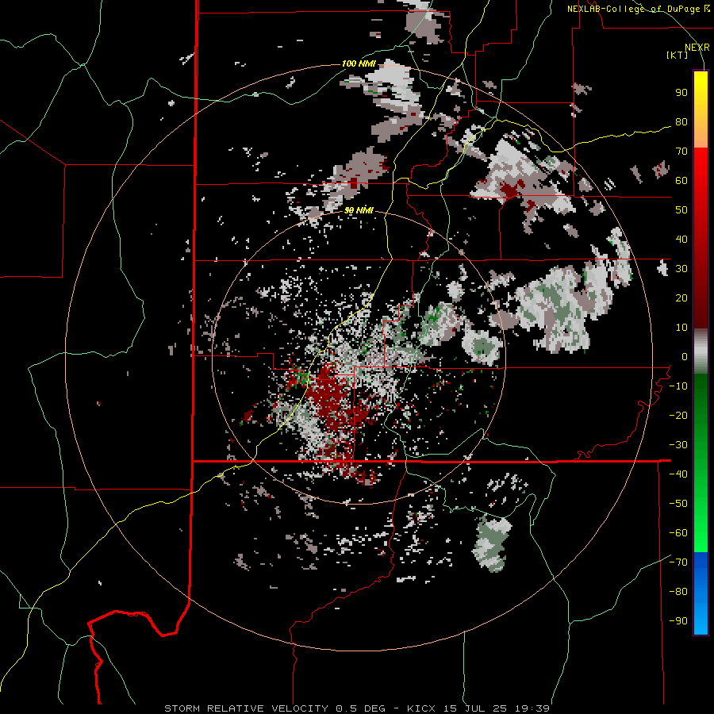Click the -40 value on the velocity scale
This screenshot has width=714, height=714.
[678, 474]
